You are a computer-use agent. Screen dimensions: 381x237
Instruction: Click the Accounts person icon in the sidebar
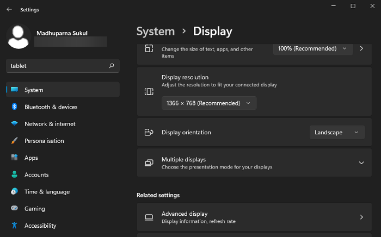(x=14, y=174)
